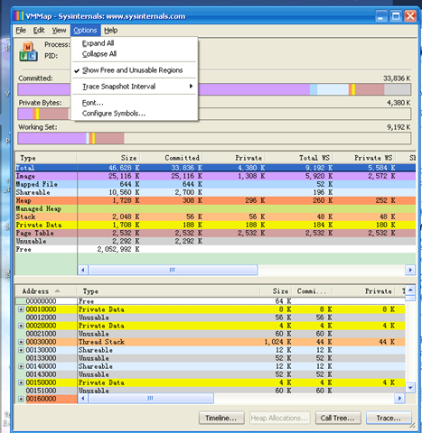
Task: Click the Trace... button
Action: pos(389,418)
